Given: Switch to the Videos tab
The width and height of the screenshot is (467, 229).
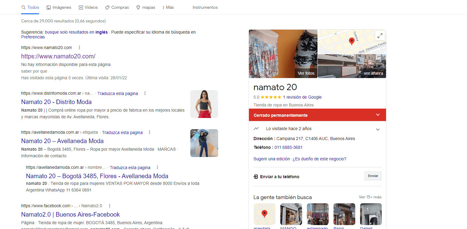Looking at the screenshot, I should point(88,7).
